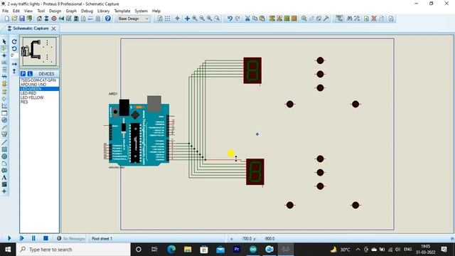Image resolution: width=455 pixels, height=256 pixels.
Task: Open the Debug menu
Action: (87, 11)
